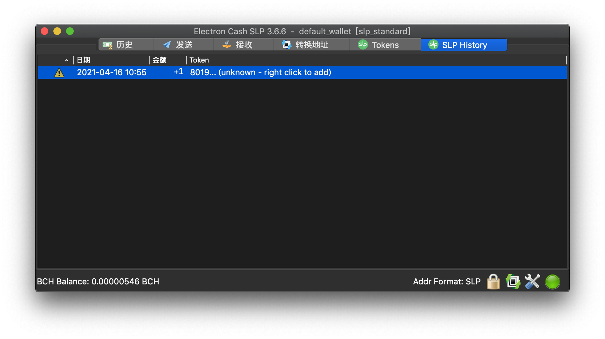The height and width of the screenshot is (339, 605).
Task: Open the 历史 (History) tab
Action: pos(126,45)
